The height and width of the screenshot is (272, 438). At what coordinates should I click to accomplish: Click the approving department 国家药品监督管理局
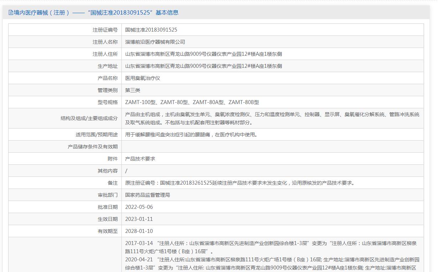click(x=147, y=195)
